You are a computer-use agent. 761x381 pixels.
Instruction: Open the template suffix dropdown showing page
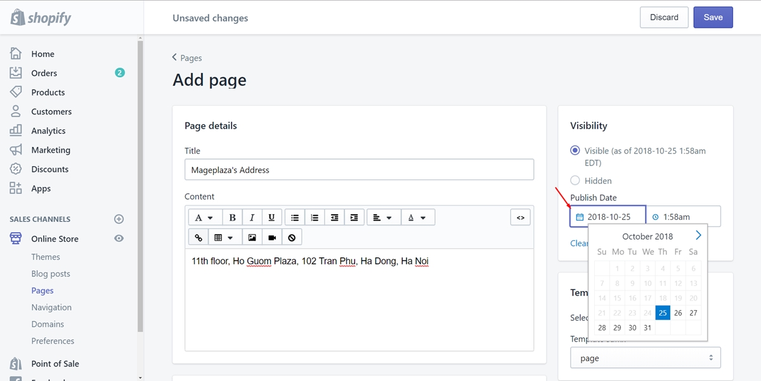[646, 358]
